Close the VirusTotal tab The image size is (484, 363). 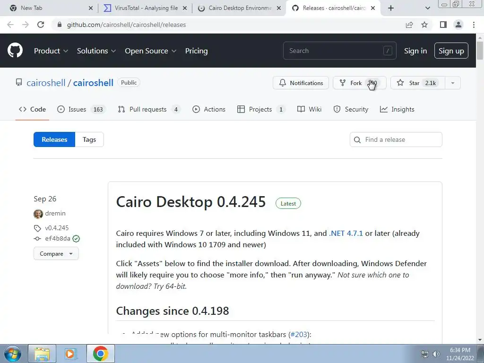[x=185, y=9]
